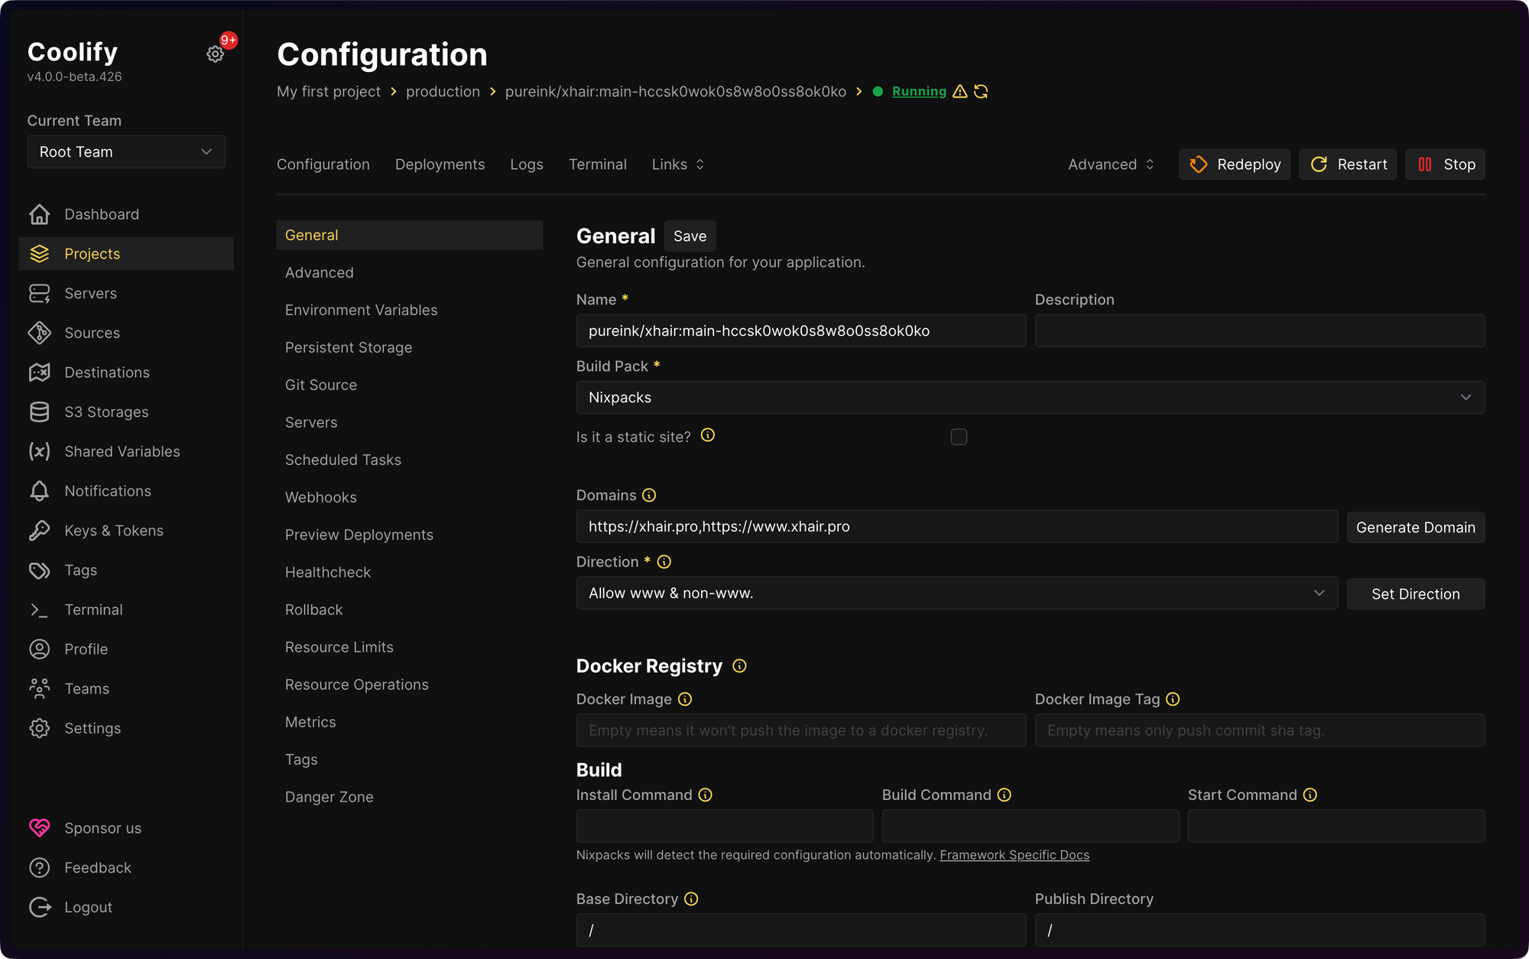Click the Dashboard home icon

[40, 214]
